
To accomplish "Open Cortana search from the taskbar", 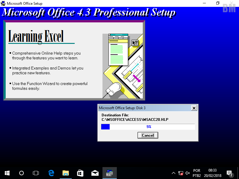I will pyautogui.click(x=21, y=173).
